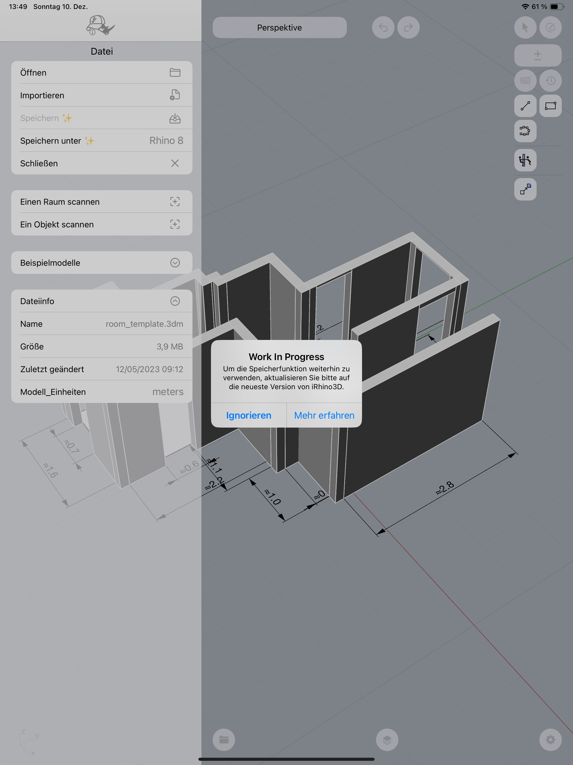Activate the mirror figures tool
Screen dimensions: 573x765
[525, 160]
